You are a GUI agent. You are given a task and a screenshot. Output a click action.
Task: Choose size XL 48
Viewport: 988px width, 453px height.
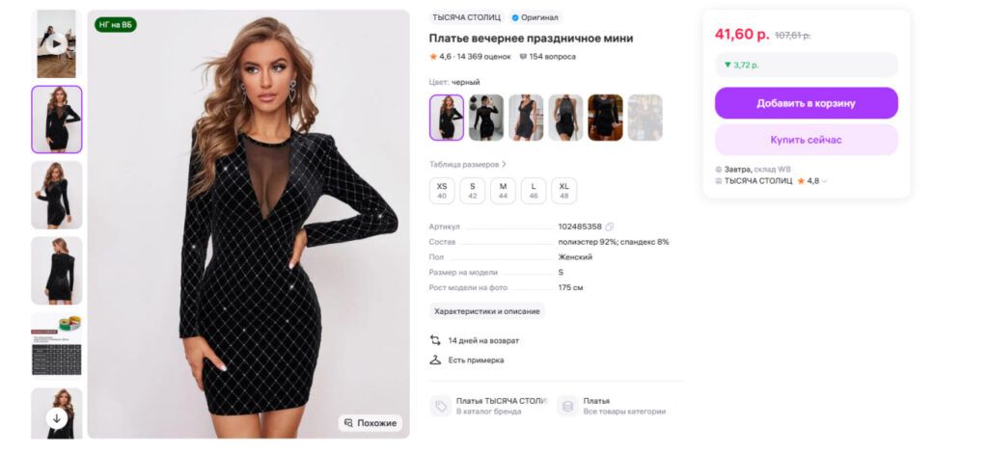pos(564,190)
